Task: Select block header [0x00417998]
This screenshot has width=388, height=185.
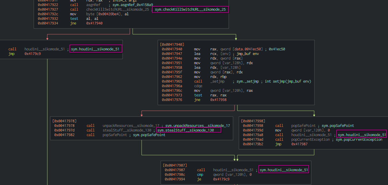Action: (253, 121)
